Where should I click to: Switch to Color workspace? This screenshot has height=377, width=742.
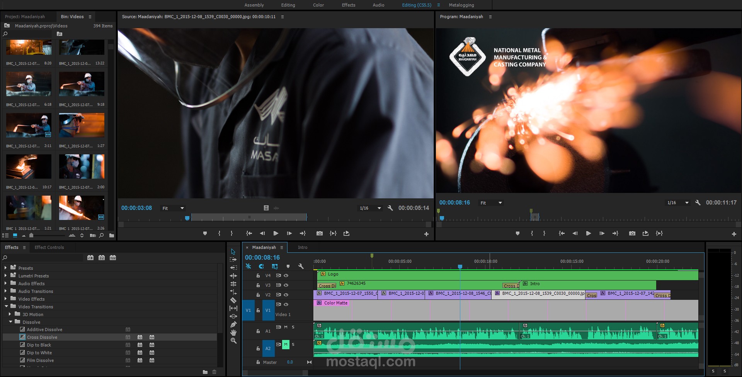click(318, 5)
